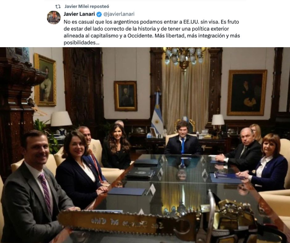The width and height of the screenshot is (290, 243).
Task: Click the tweet text beginning "No es casual"
Action: pos(152,32)
